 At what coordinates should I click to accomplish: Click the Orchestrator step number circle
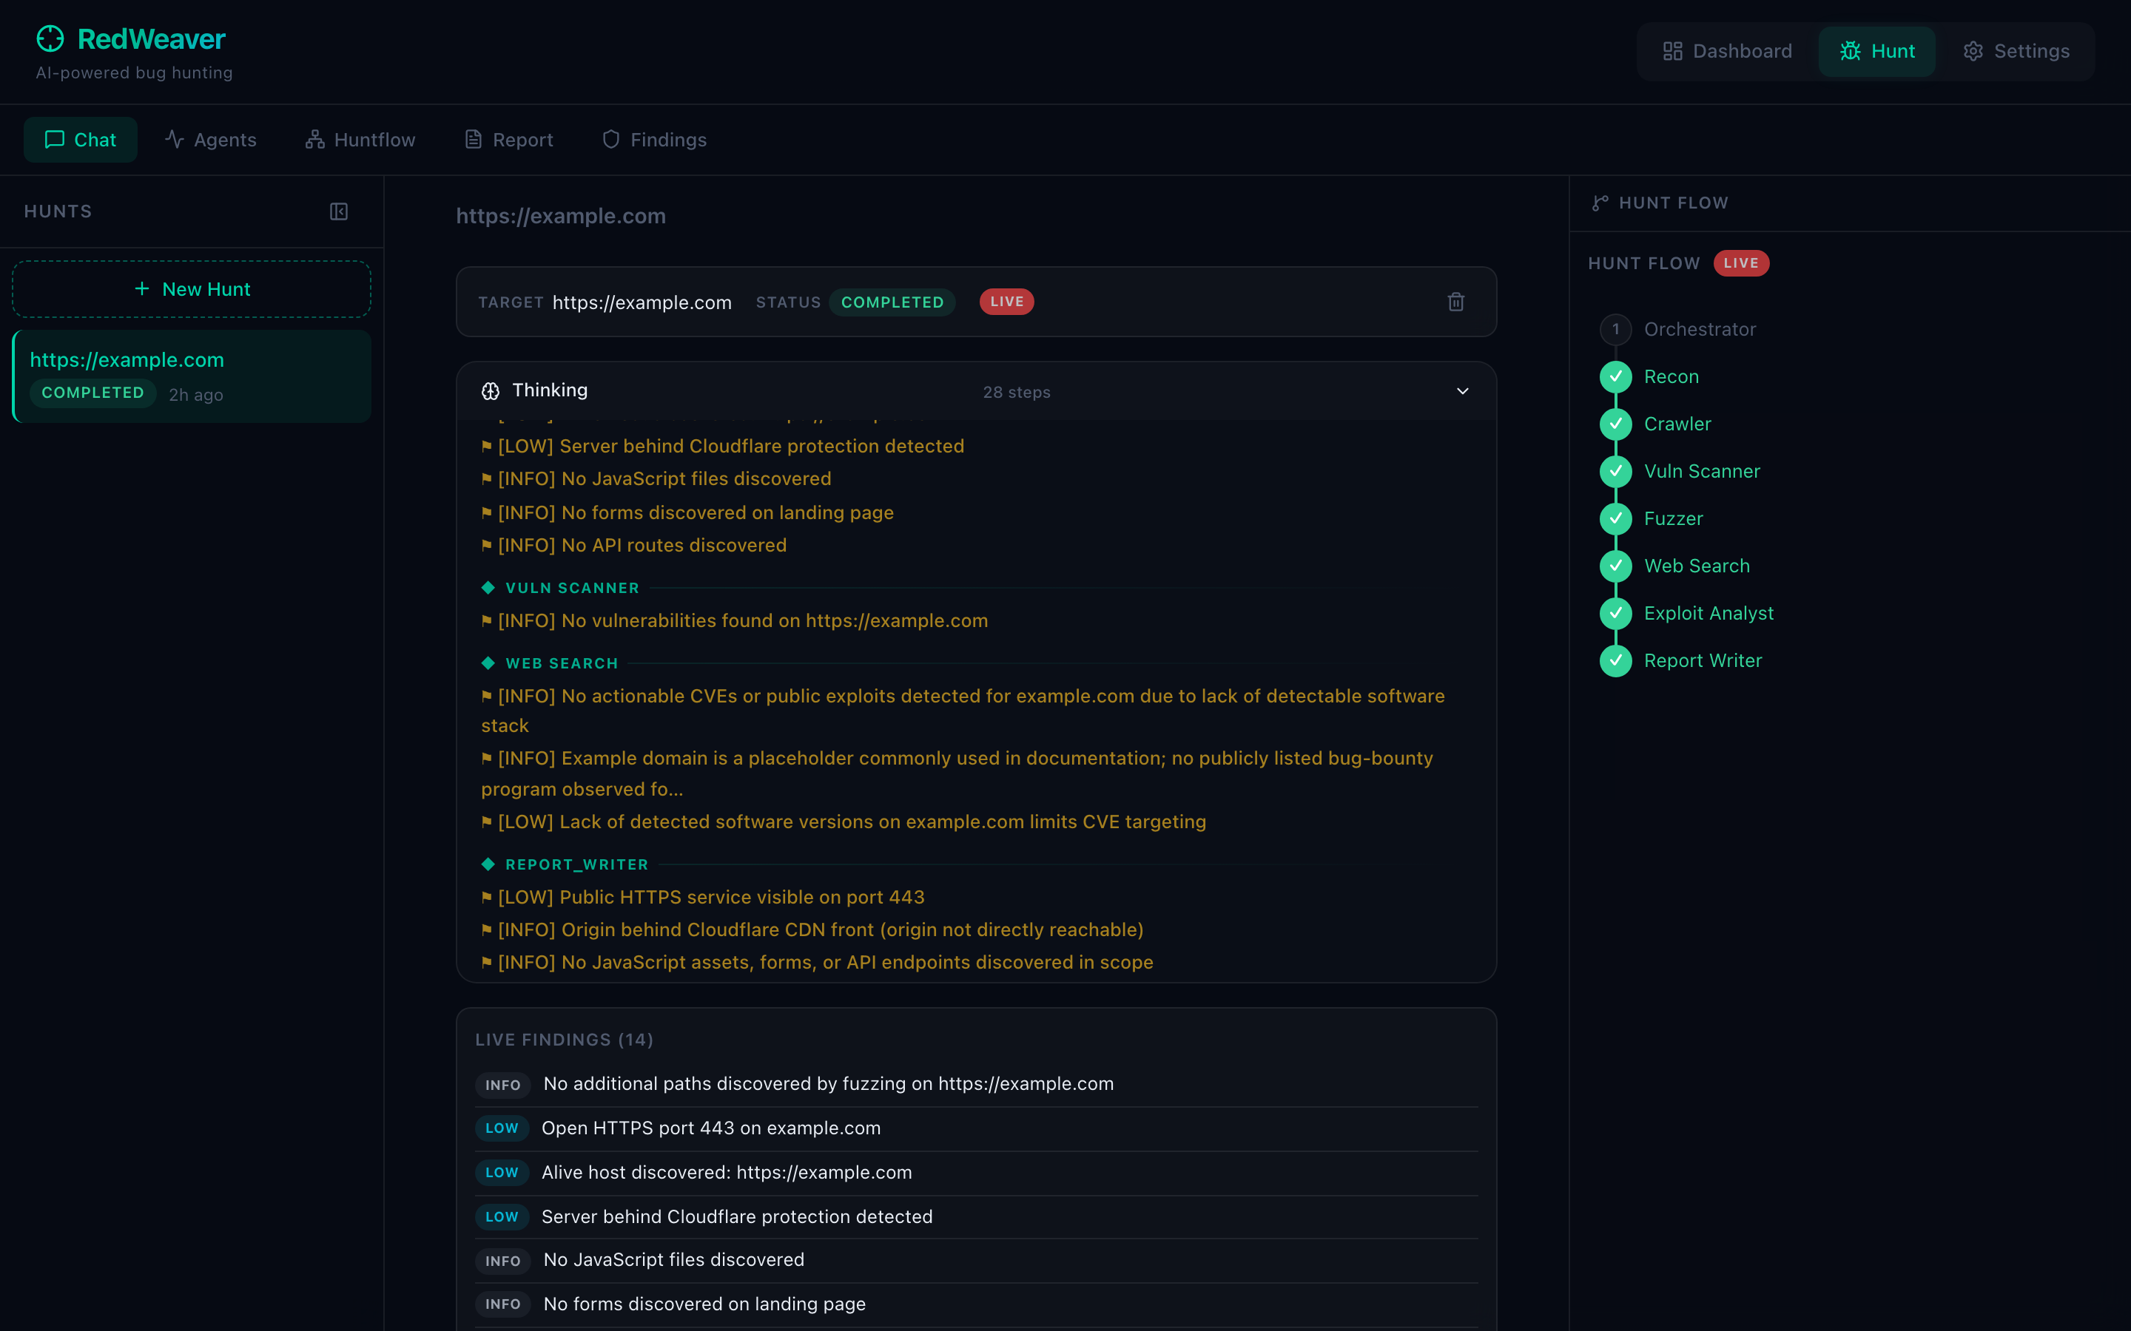pos(1615,329)
